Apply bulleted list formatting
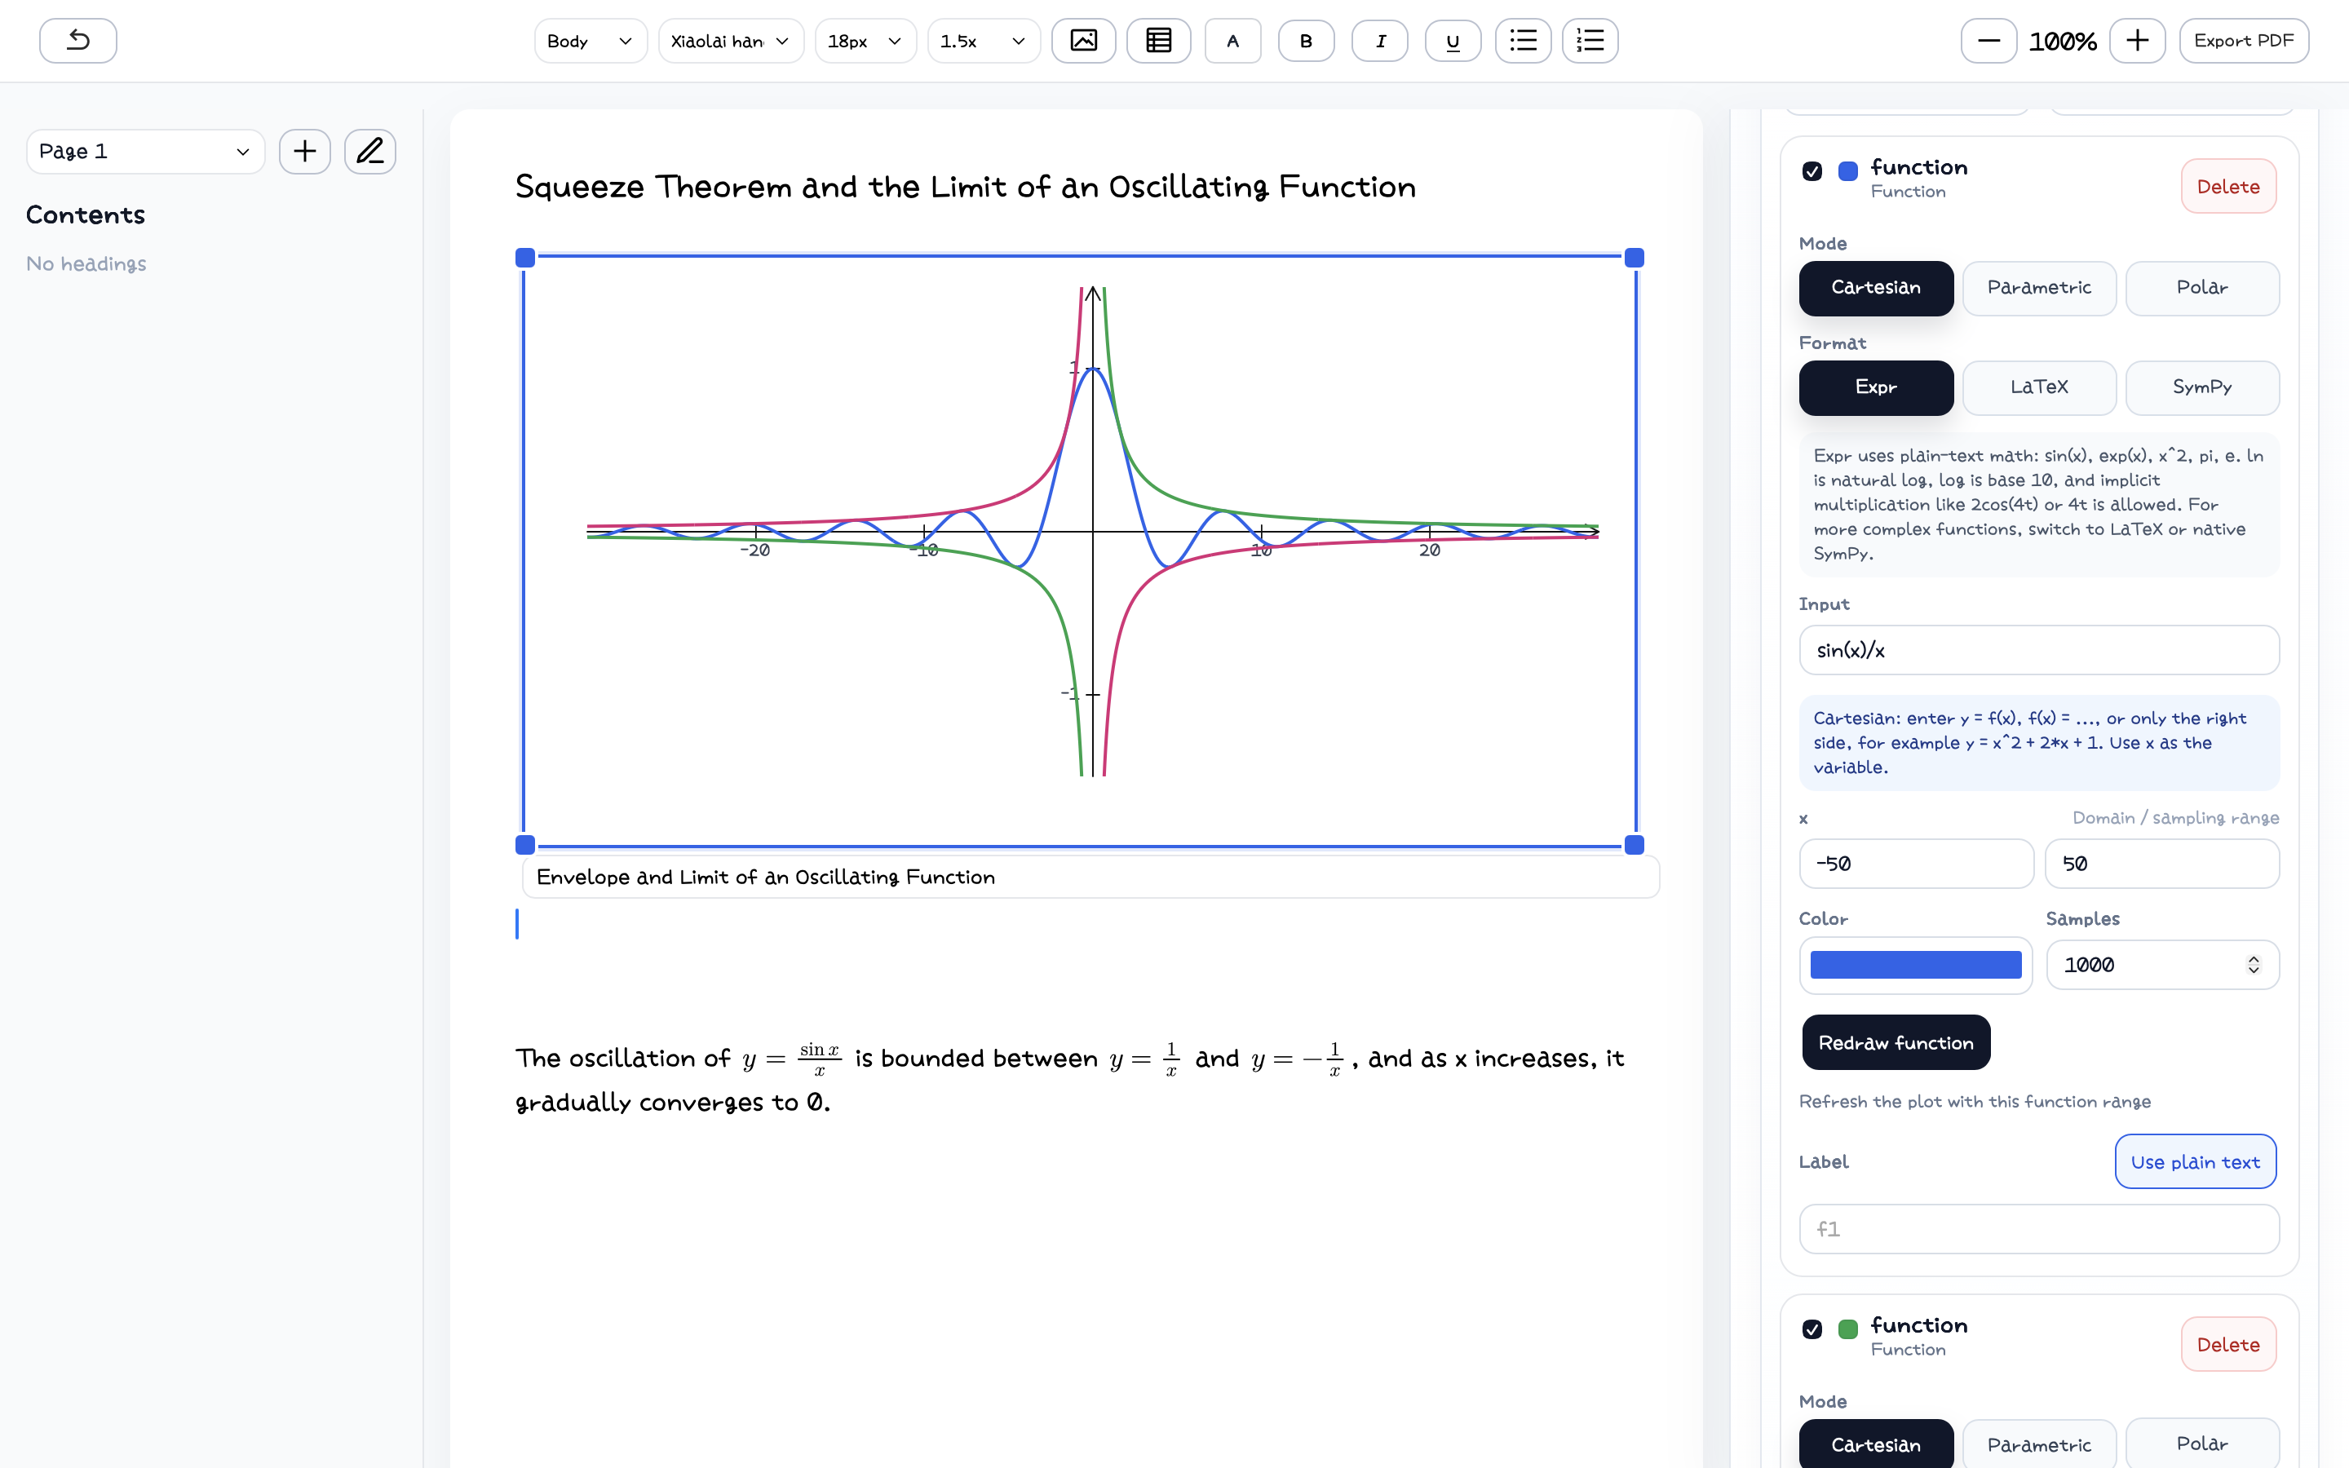 coord(1523,41)
